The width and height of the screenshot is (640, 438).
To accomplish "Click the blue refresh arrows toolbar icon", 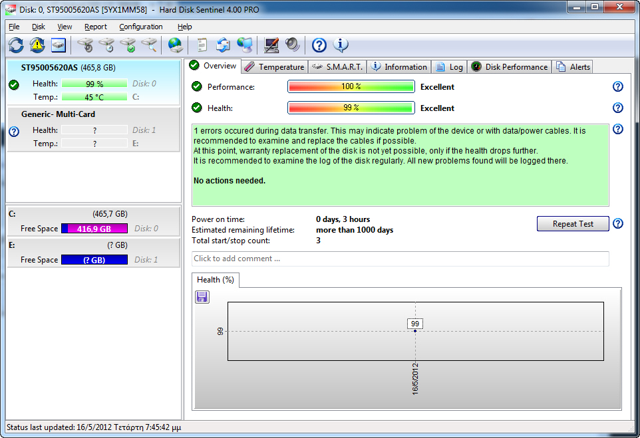I will [x=16, y=45].
